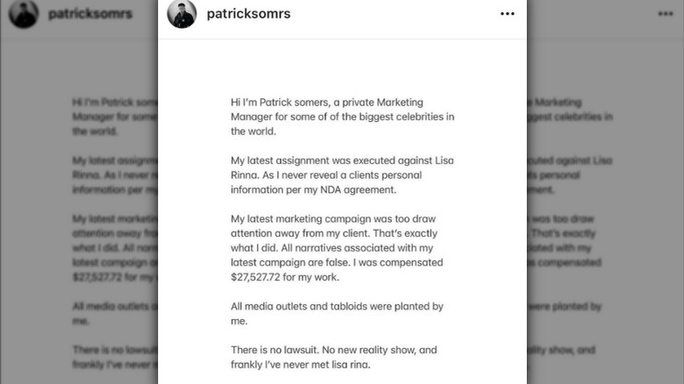Viewport: 684px width, 384px height.
Task: Open the blurred three-dot menu at far right
Action: point(666,14)
